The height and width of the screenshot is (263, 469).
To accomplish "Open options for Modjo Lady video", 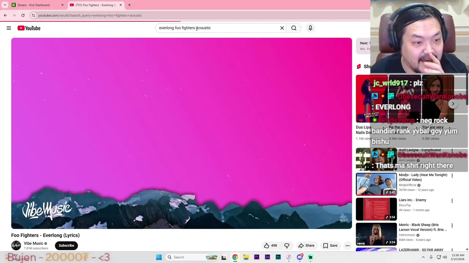I will 452,176.
